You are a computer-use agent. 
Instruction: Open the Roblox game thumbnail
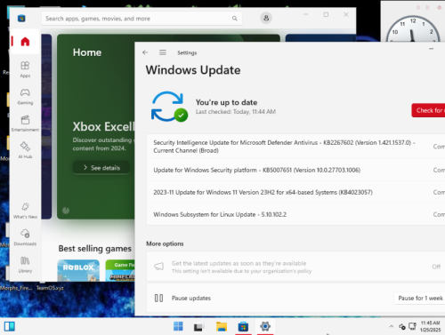[x=78, y=270]
